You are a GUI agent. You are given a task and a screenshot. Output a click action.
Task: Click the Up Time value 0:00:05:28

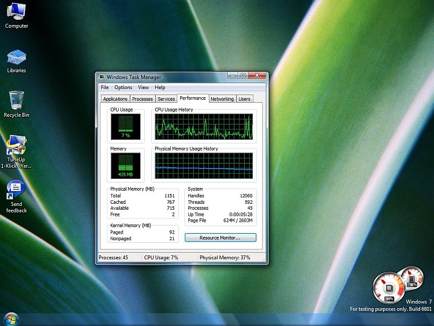(241, 215)
